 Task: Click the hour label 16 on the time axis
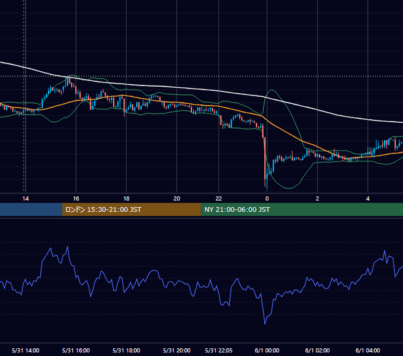(76, 199)
